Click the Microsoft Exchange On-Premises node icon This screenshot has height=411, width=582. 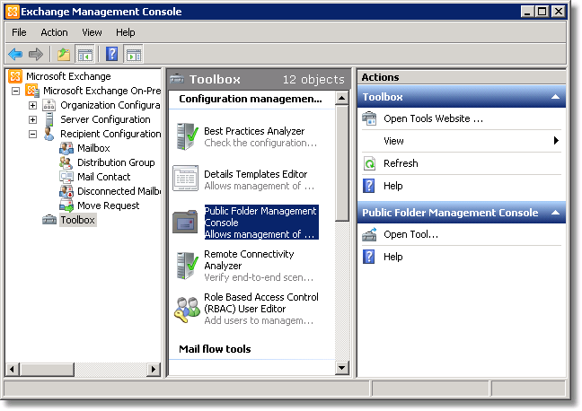[x=32, y=91]
